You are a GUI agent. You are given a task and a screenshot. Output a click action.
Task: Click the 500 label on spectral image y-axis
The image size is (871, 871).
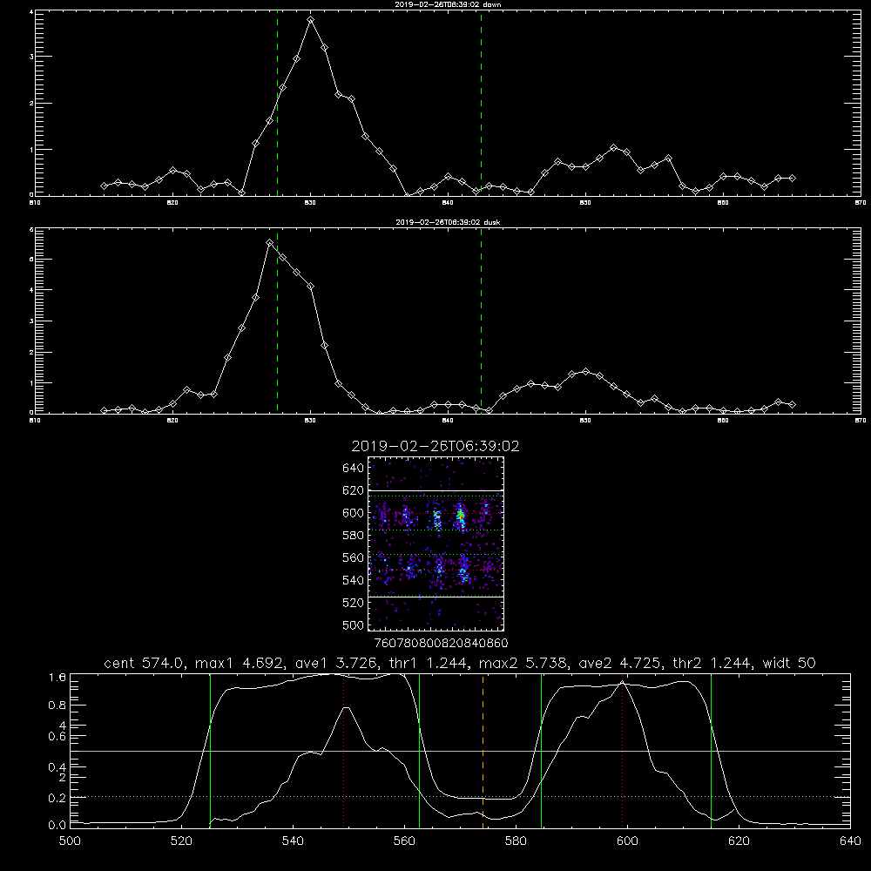(x=355, y=625)
